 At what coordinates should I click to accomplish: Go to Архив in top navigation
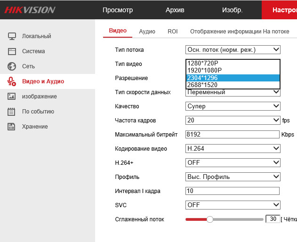pos(175,10)
